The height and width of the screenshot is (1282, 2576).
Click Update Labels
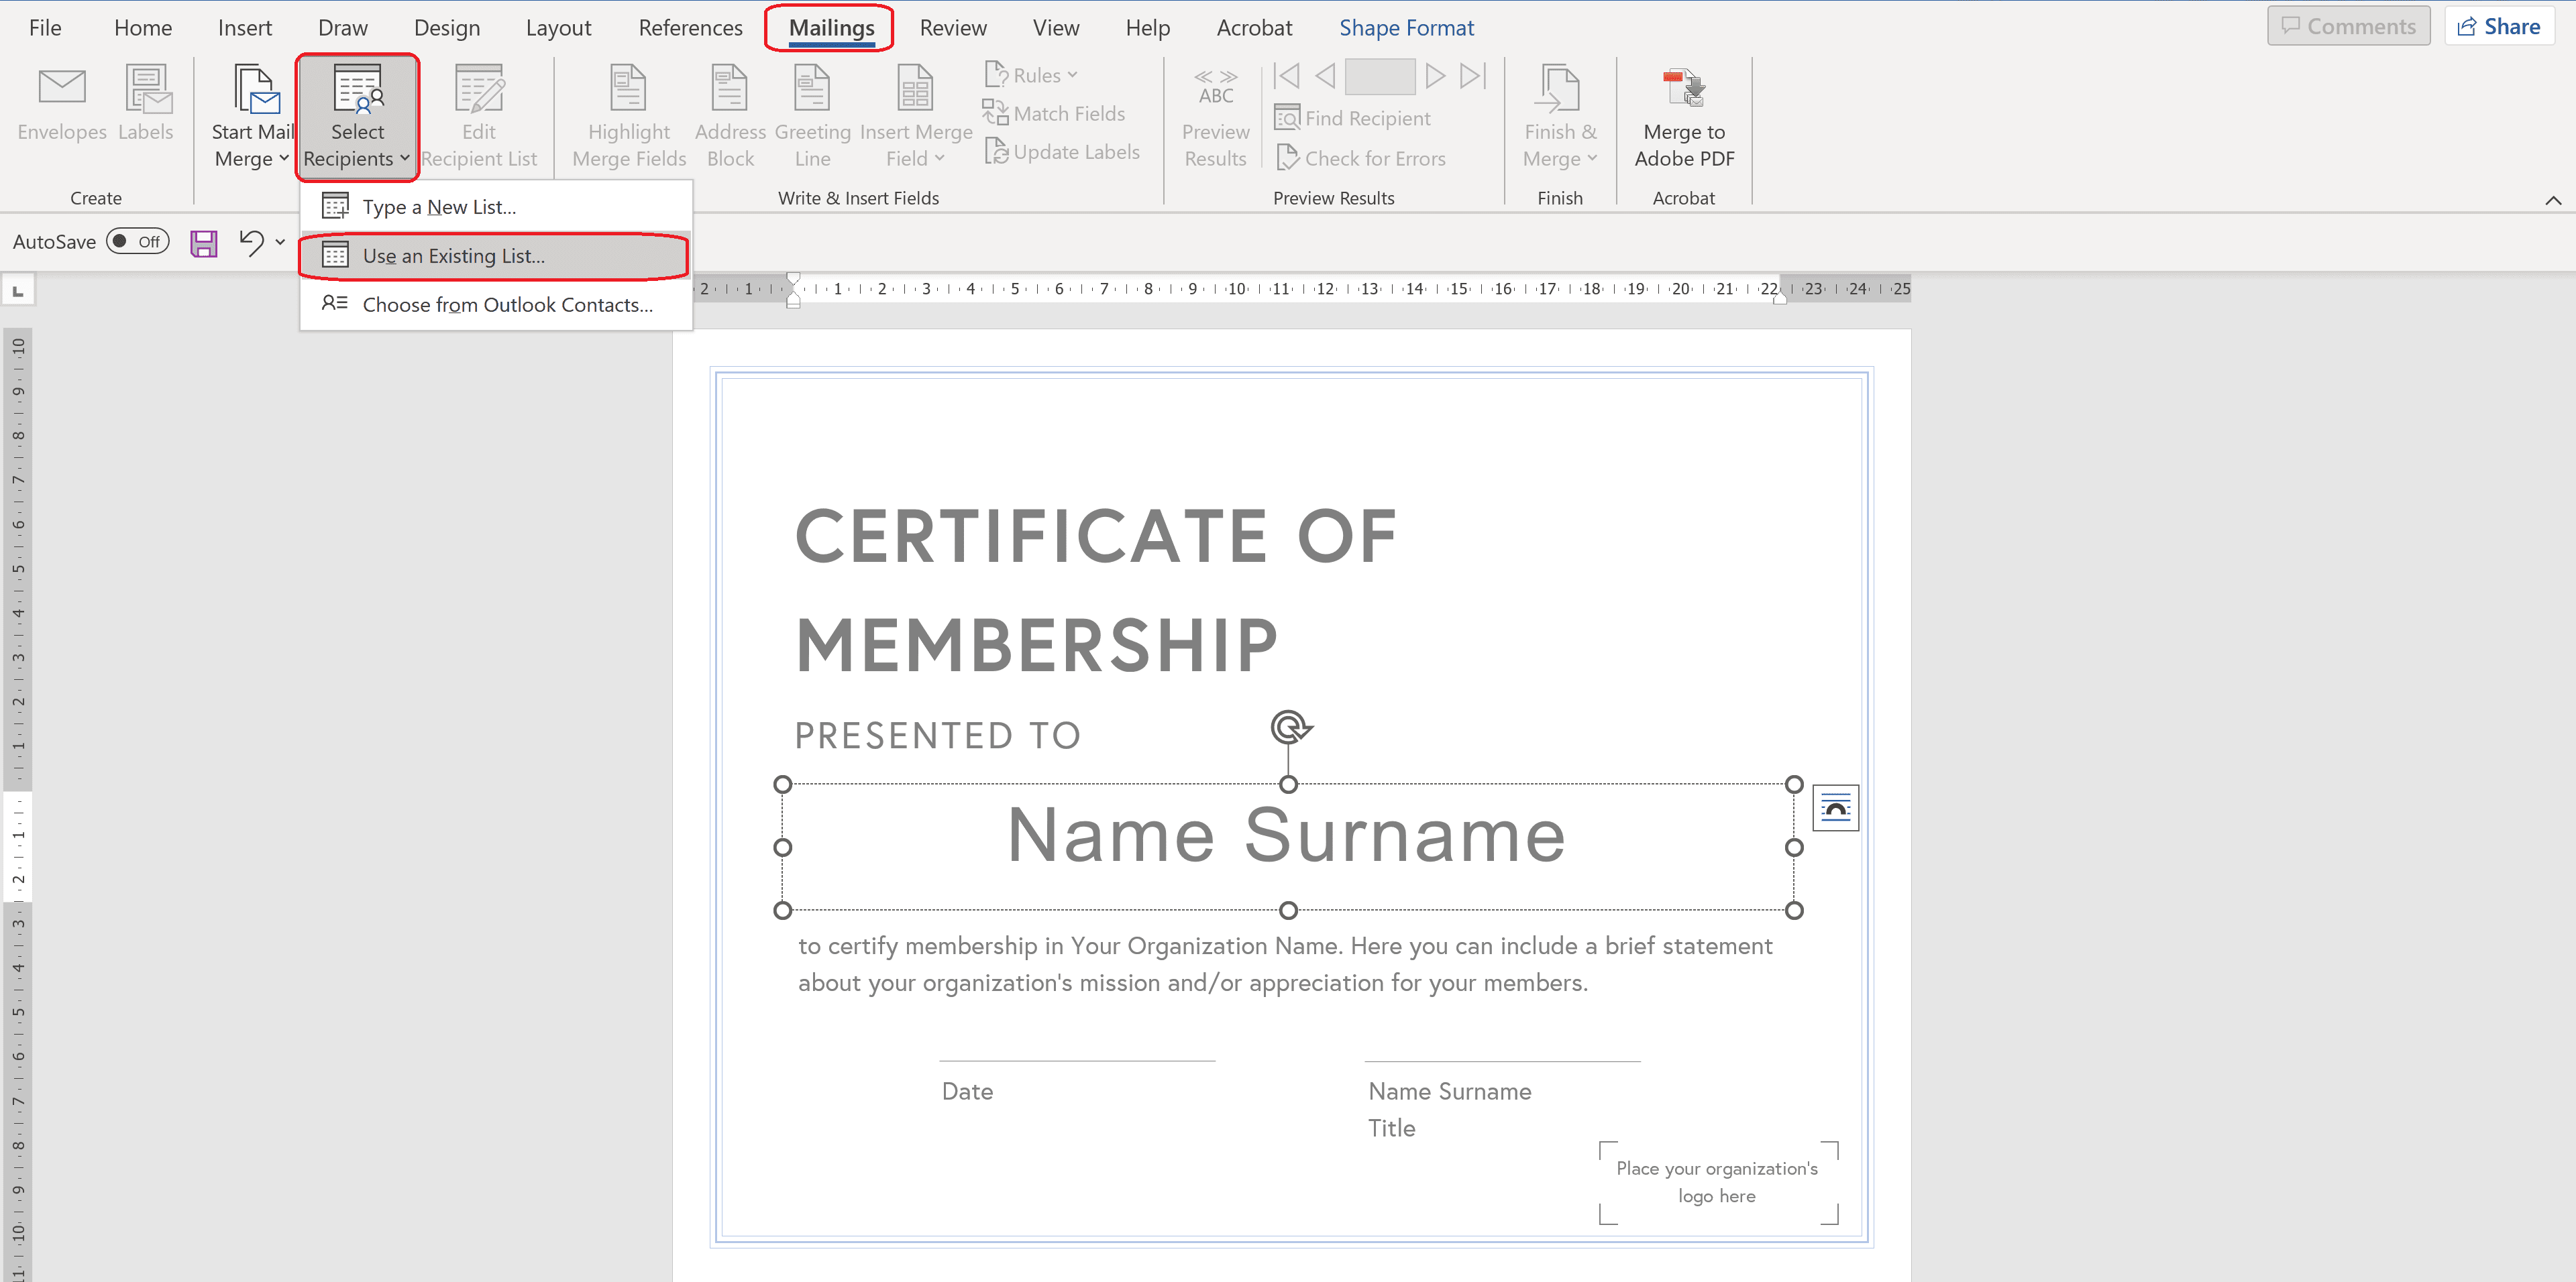coord(1063,151)
